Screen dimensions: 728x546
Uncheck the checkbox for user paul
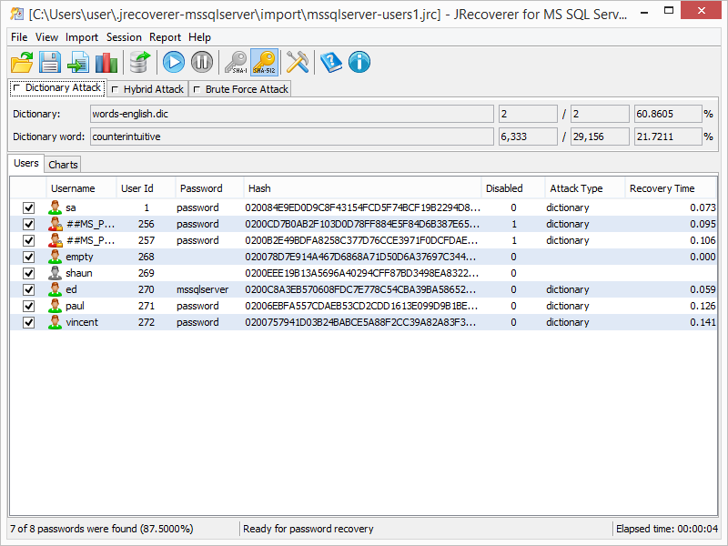point(29,306)
